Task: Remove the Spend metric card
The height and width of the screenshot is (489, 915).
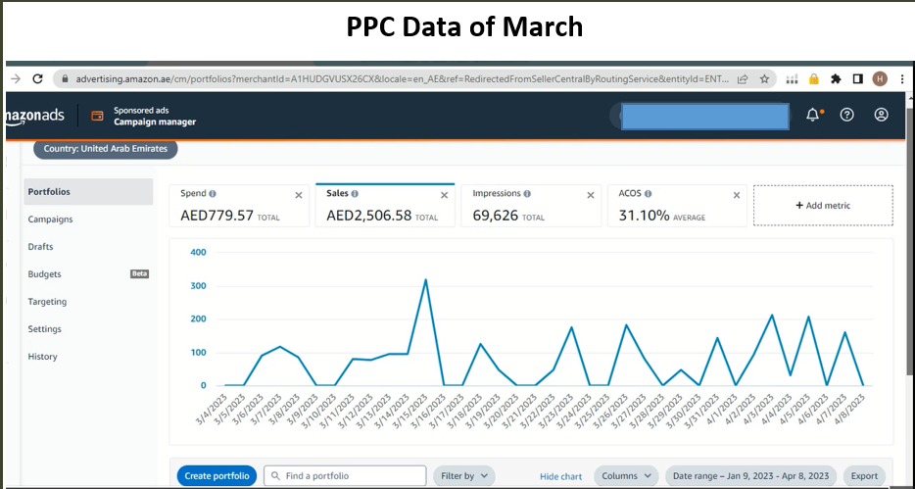Action: pos(299,195)
